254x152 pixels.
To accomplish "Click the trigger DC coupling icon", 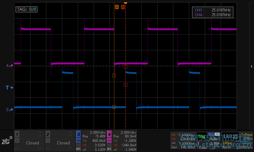I will (217, 134).
